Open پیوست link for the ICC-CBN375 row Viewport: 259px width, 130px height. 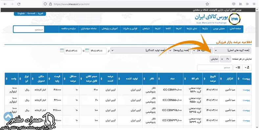click(x=246, y=110)
